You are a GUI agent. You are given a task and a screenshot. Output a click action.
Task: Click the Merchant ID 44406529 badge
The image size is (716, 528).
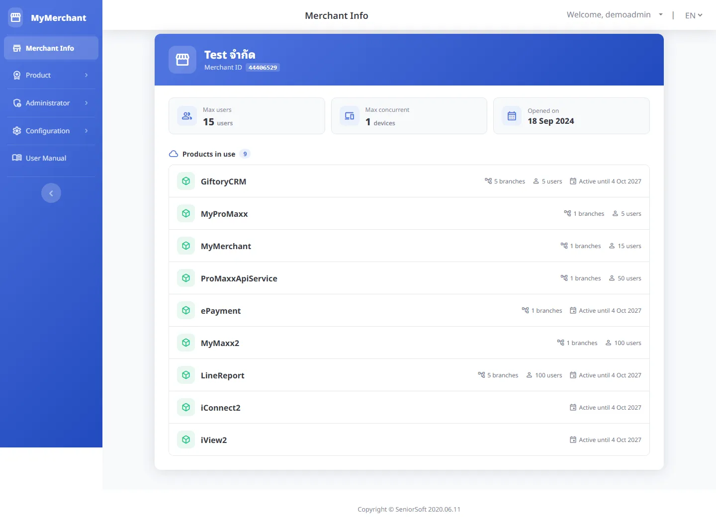coord(263,68)
